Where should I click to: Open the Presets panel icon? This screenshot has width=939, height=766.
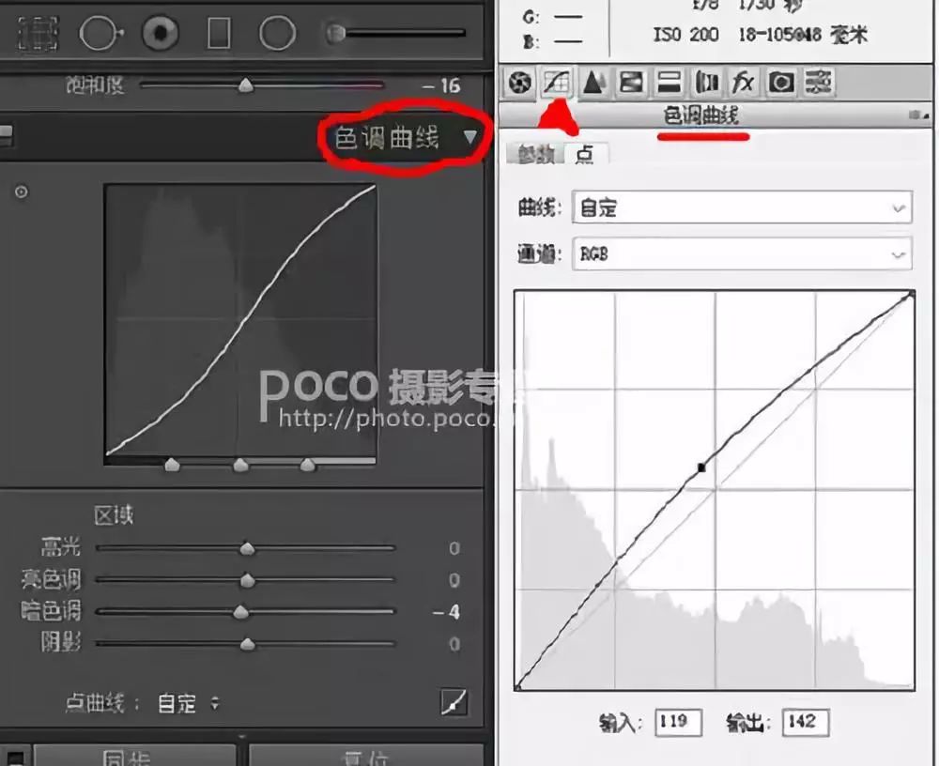pyautogui.click(x=821, y=83)
